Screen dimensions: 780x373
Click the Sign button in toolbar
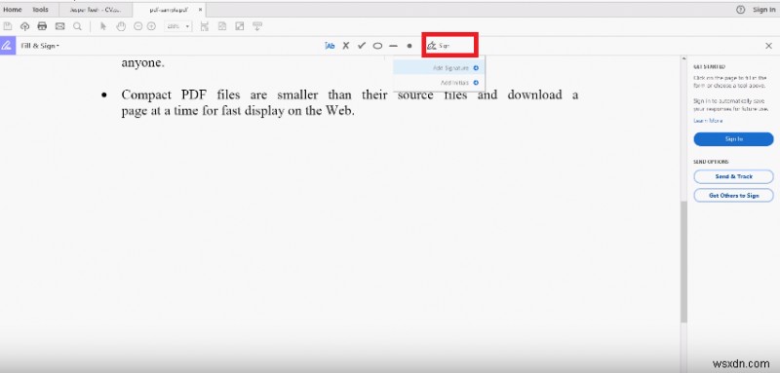(x=438, y=46)
